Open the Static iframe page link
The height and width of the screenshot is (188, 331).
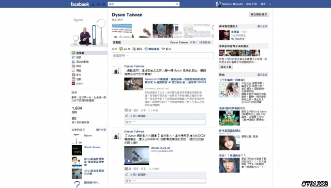(92, 147)
